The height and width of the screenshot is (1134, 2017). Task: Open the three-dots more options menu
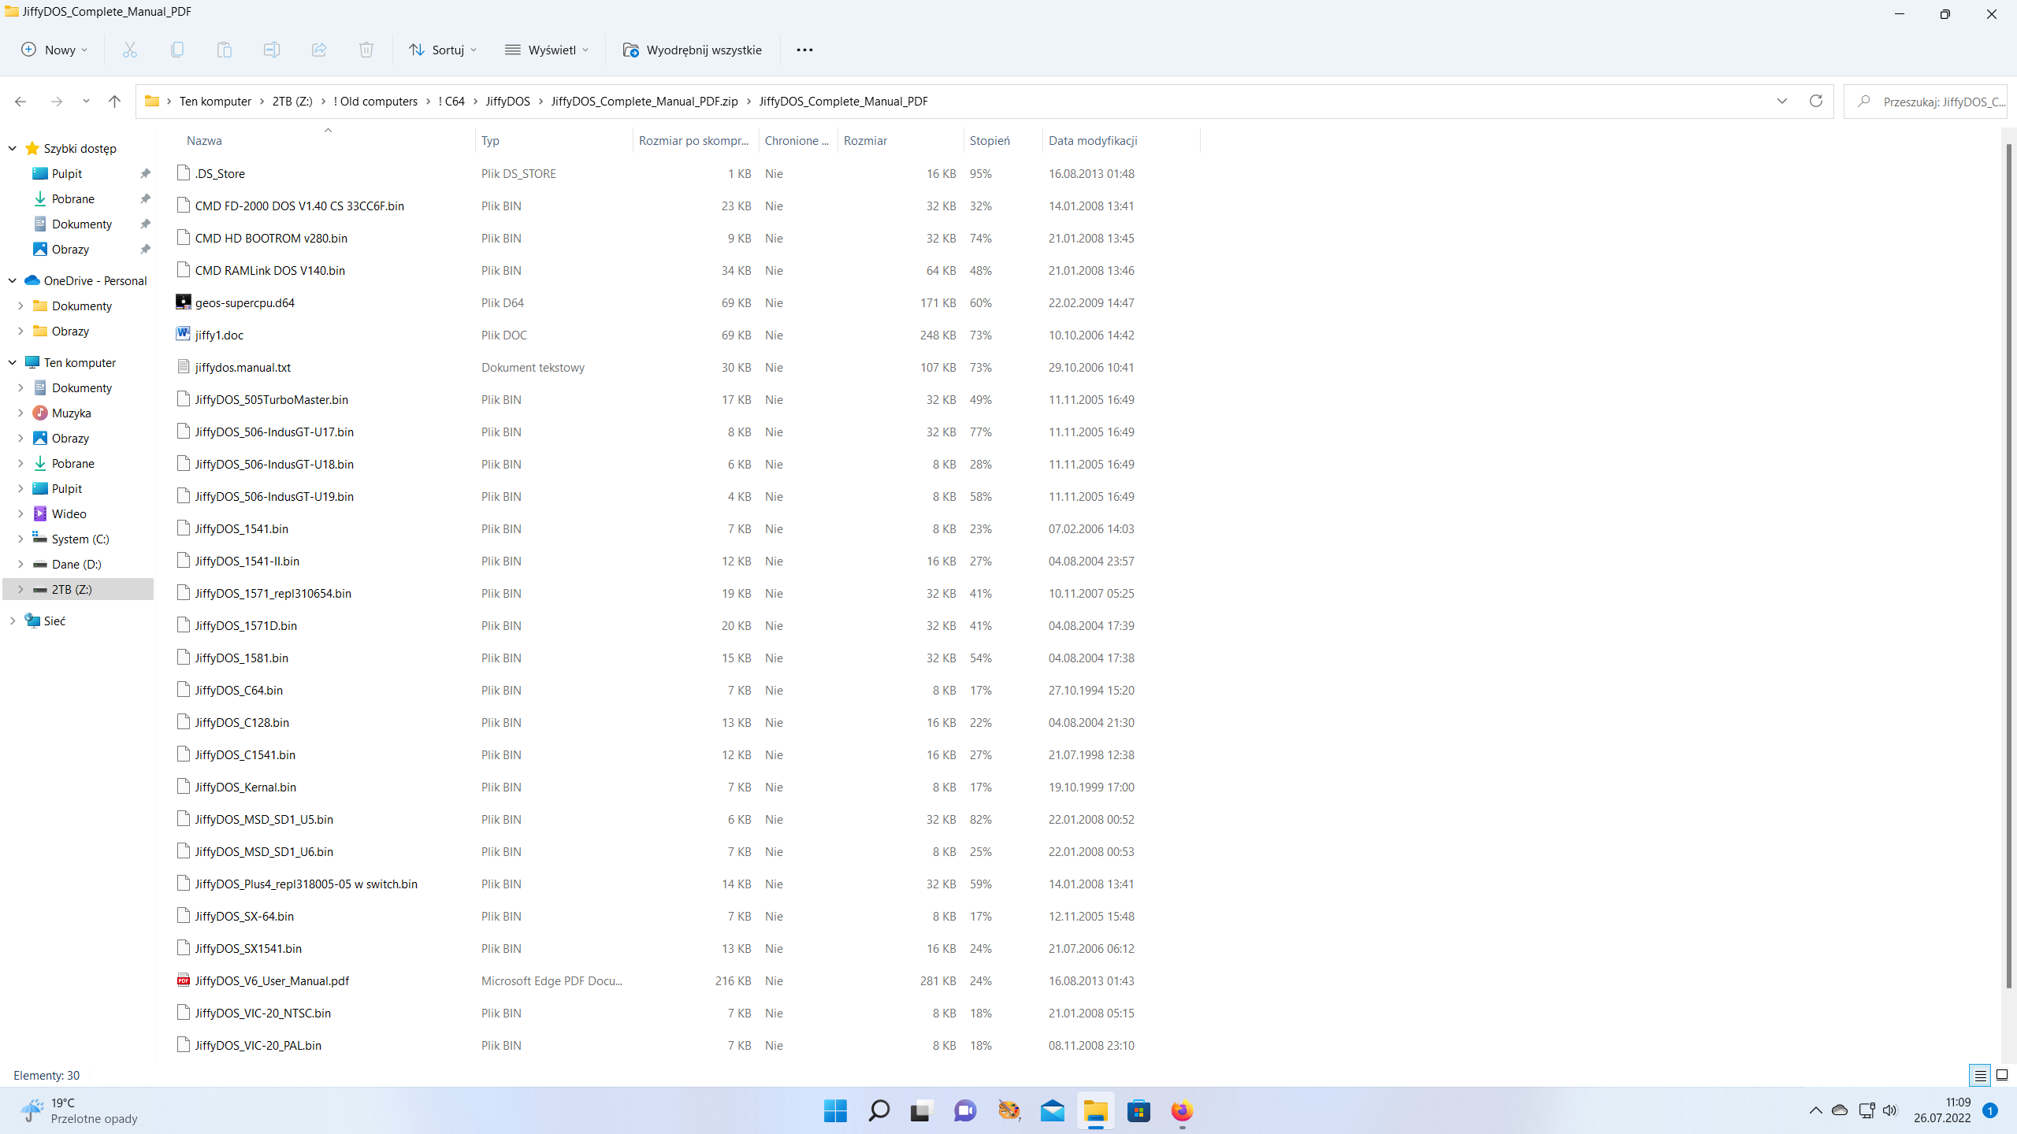click(804, 50)
